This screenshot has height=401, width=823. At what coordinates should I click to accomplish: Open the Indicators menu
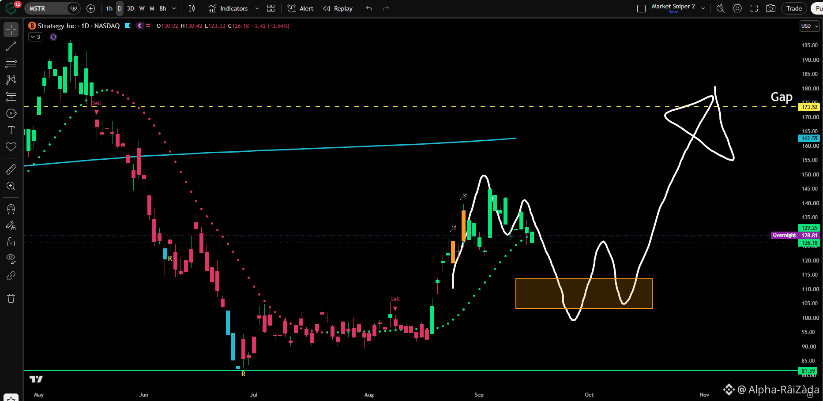click(x=228, y=8)
